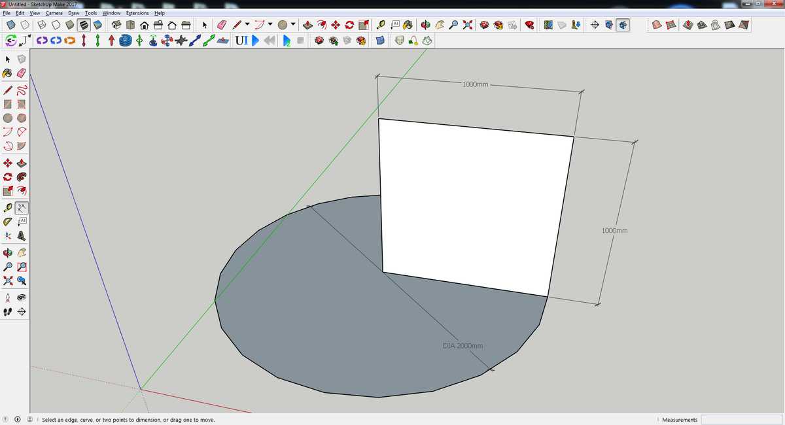Enable Hidden Line style

[x=56, y=25]
